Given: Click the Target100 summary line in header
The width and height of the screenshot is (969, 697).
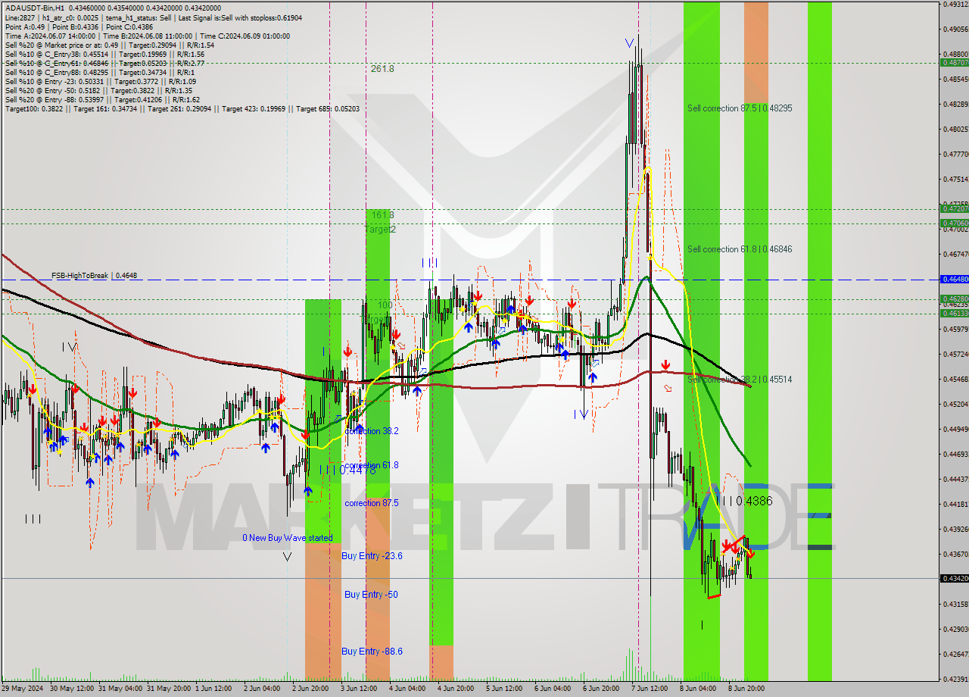Looking at the screenshot, I should [182, 109].
